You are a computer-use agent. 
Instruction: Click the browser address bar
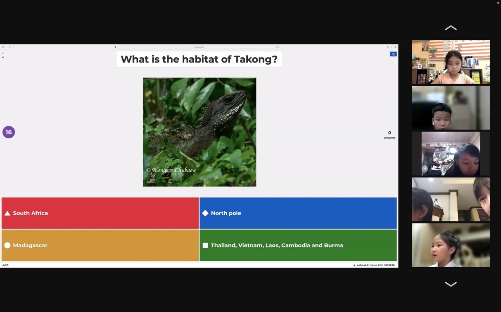point(199,47)
